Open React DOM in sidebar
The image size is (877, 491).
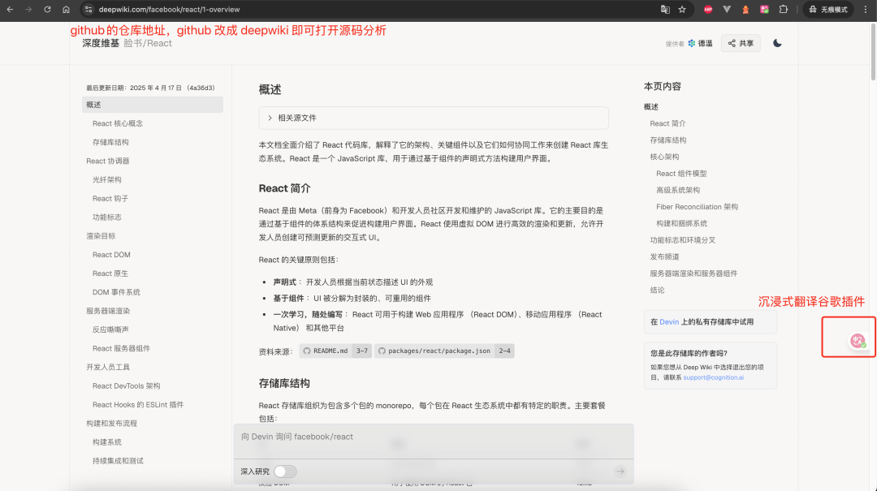[111, 255]
